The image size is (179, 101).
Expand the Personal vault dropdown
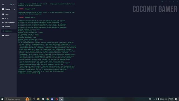(14, 9)
